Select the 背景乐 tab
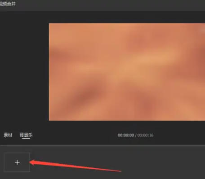The image size is (205, 179). tap(26, 135)
